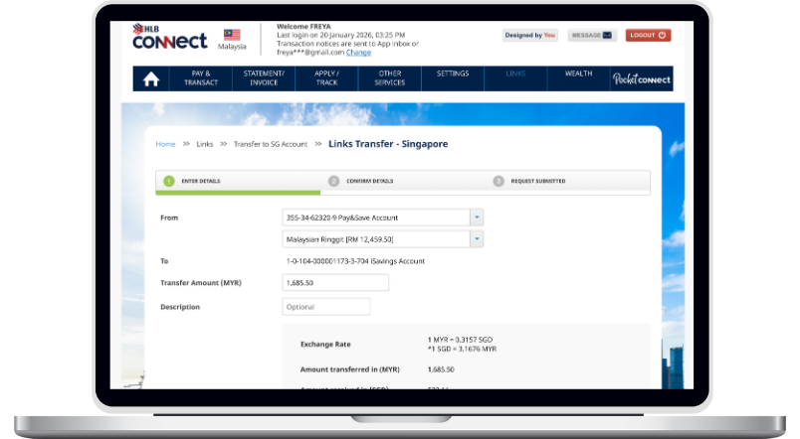Click the step 3 Request Submitted indicator
Image resolution: width=800 pixels, height=439 pixels.
[x=499, y=181]
